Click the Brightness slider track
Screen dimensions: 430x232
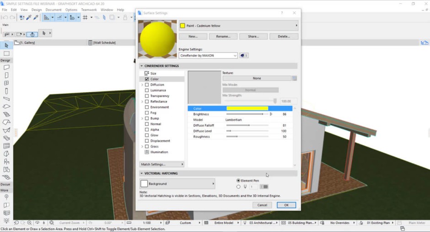(247, 114)
